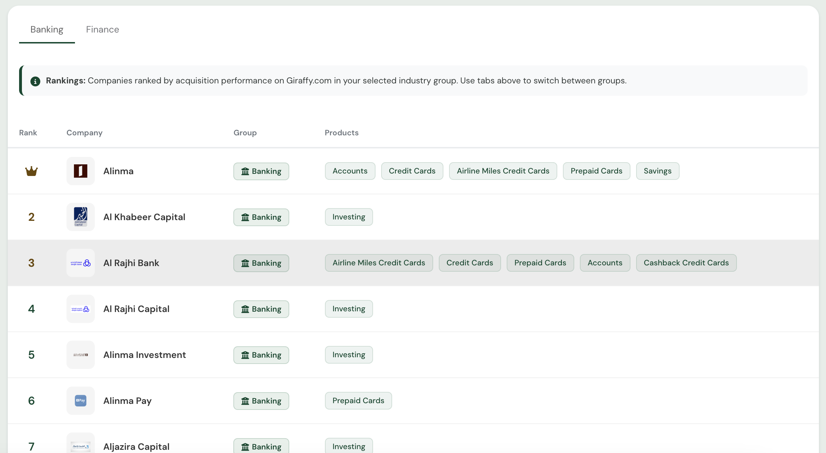Select the Banking tab
This screenshot has width=826, height=453.
click(x=47, y=30)
